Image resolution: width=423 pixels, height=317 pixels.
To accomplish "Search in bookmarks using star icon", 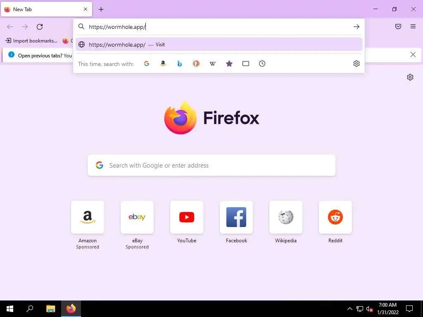I will click(229, 64).
